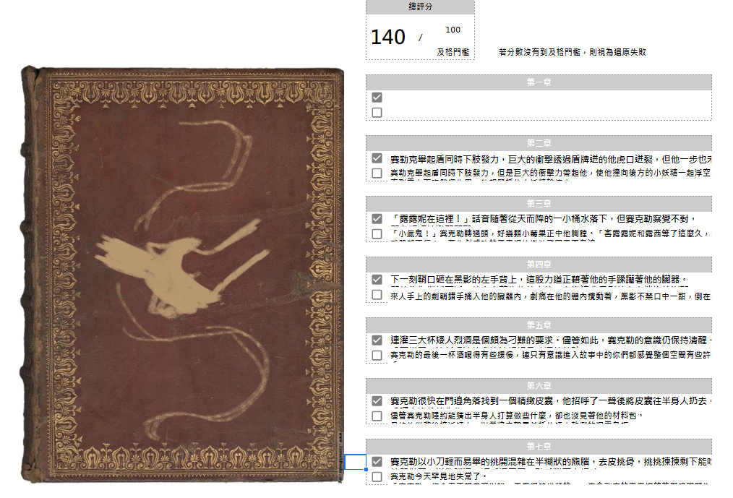Image resolution: width=733 pixels, height=498 pixels.
Task: Uncheck the 連灌三大杯矮人烈酒 option in 第五章
Action: 377,340
